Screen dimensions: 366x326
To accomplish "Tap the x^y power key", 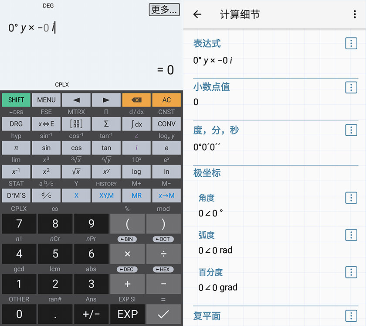I will (x=106, y=172).
